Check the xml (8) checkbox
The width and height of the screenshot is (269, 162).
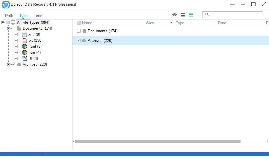(x=19, y=34)
